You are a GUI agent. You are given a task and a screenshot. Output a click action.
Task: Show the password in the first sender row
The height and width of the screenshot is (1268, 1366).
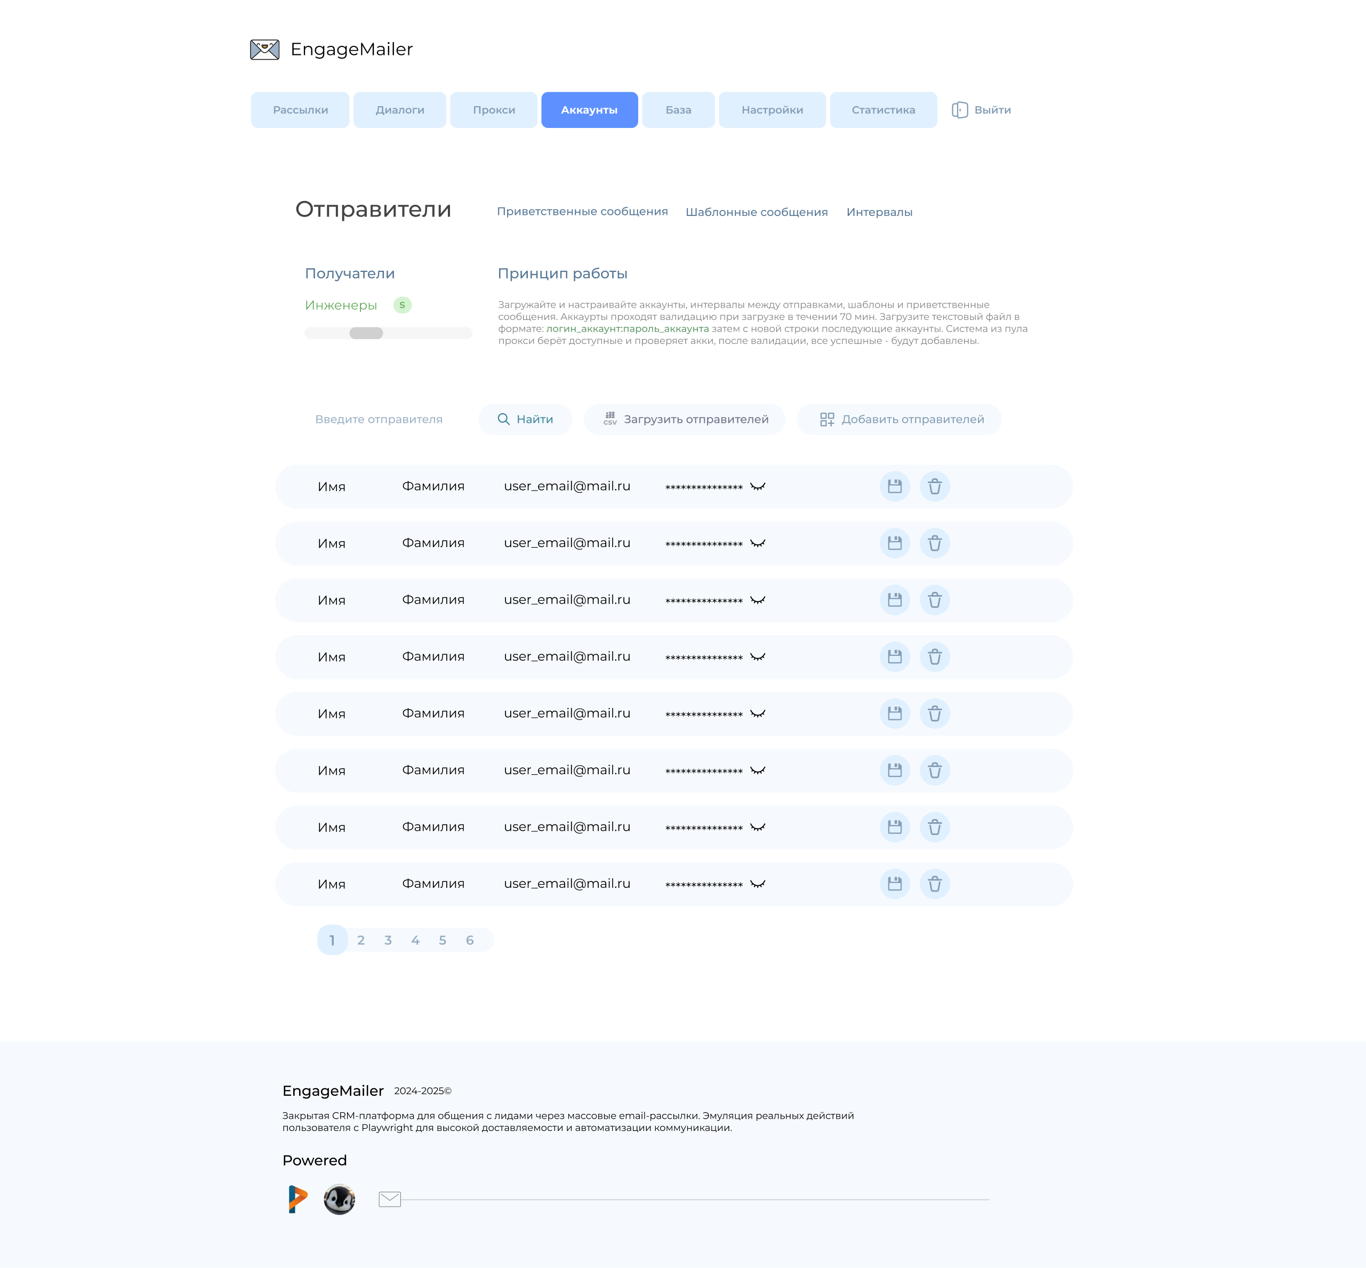tap(758, 486)
